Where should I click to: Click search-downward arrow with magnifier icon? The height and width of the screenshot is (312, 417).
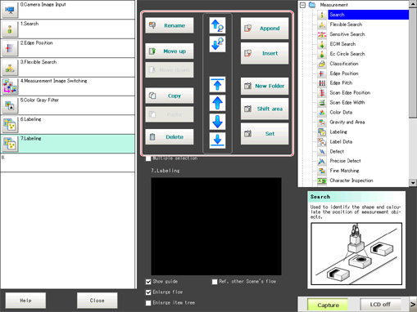click(x=217, y=44)
